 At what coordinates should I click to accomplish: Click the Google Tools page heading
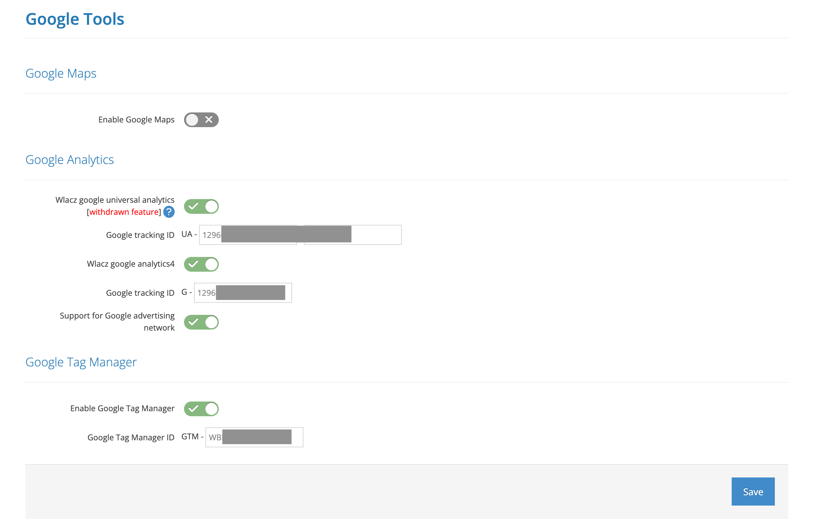[x=75, y=19]
